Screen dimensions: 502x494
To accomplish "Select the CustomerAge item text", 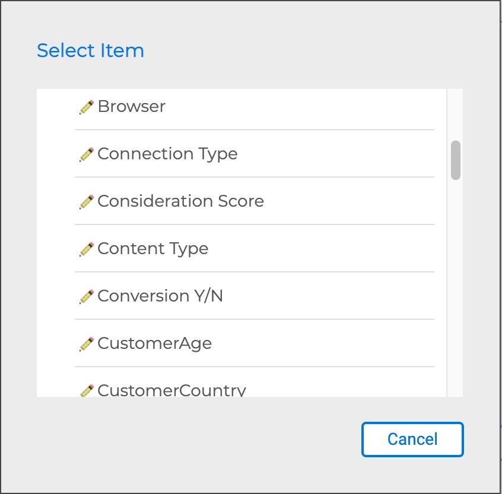I will click(x=154, y=344).
